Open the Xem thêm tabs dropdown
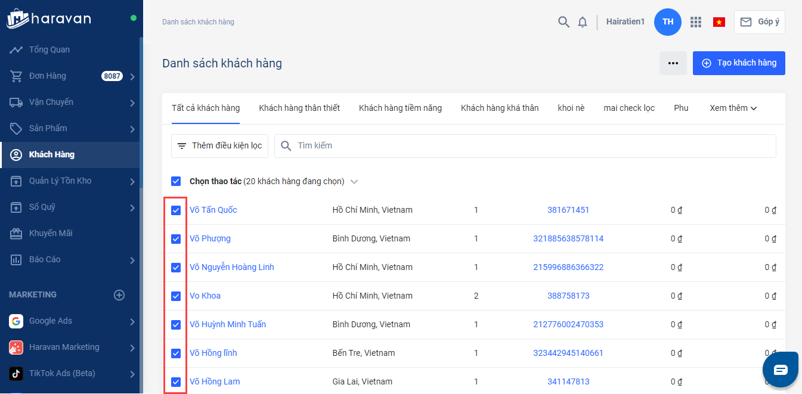The image size is (802, 394). 733,108
